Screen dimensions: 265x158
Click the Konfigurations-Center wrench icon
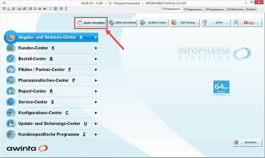pyautogui.click(x=11, y=113)
